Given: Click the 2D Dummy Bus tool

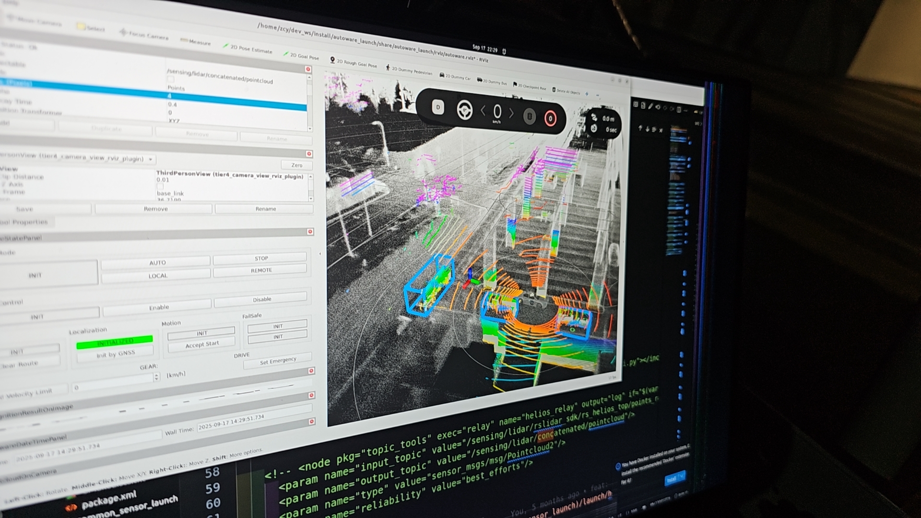Looking at the screenshot, I should [x=492, y=82].
